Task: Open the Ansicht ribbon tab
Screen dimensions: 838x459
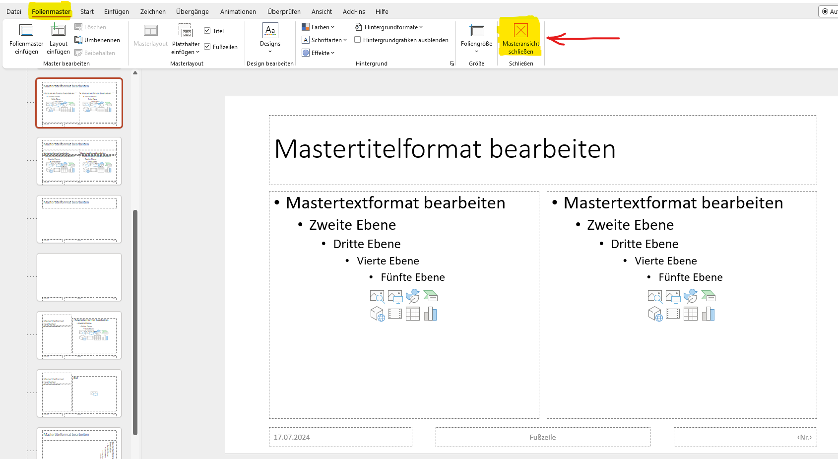Action: pos(322,11)
